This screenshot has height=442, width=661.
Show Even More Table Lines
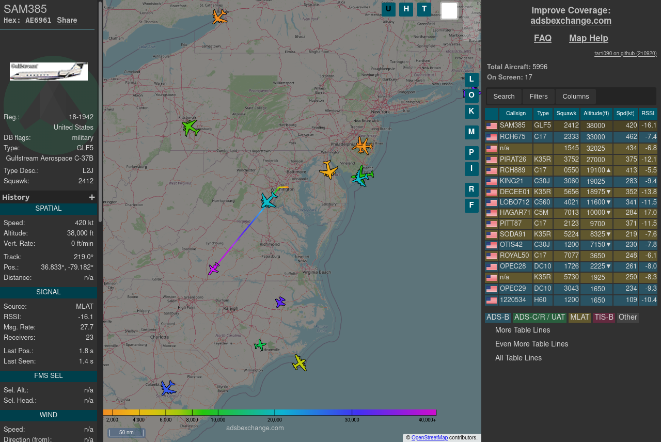tap(531, 344)
